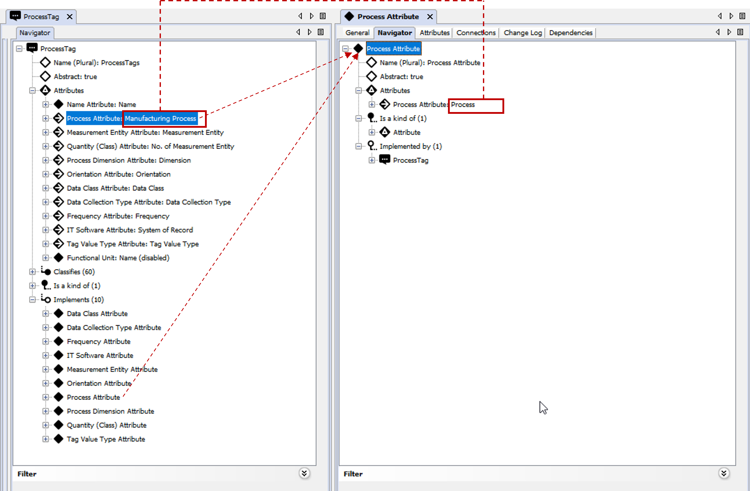This screenshot has width=750, height=491.
Task: Select the Tag Value Type Attribute tree item
Action: [106, 439]
